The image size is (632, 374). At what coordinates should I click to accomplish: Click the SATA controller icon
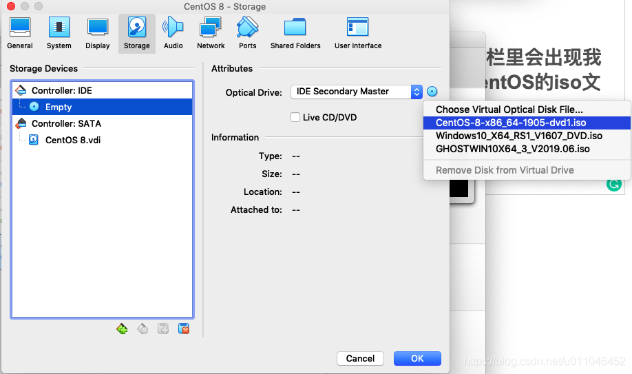[x=21, y=123]
